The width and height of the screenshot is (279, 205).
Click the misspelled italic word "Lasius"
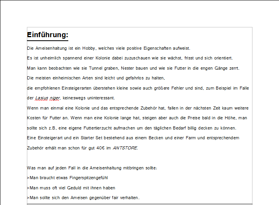pos(41,98)
